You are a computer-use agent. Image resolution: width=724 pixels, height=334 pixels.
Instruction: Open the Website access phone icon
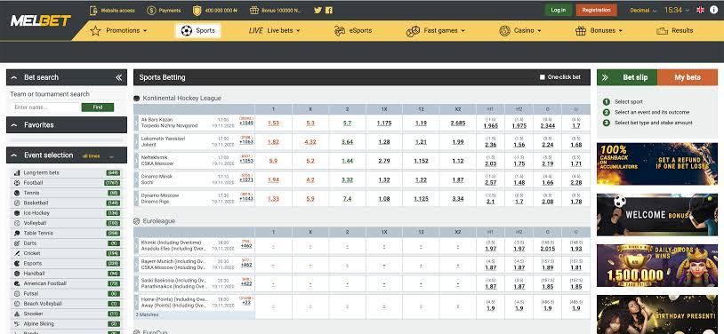point(93,10)
